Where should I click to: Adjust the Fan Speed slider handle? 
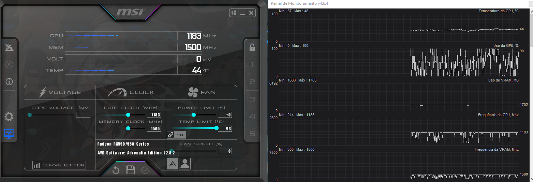pos(172,151)
